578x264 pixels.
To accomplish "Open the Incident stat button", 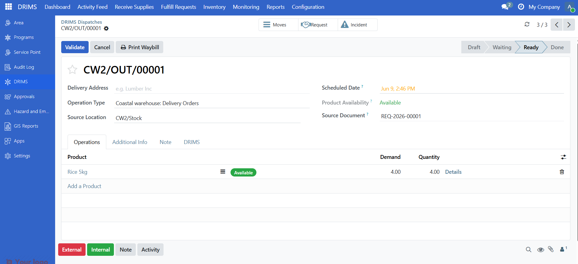I will 358,25.
